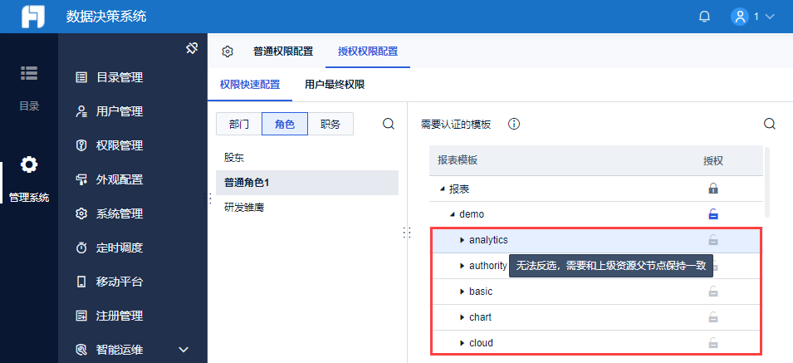
Task: Click the 注册管理 icon
Action: point(81,316)
